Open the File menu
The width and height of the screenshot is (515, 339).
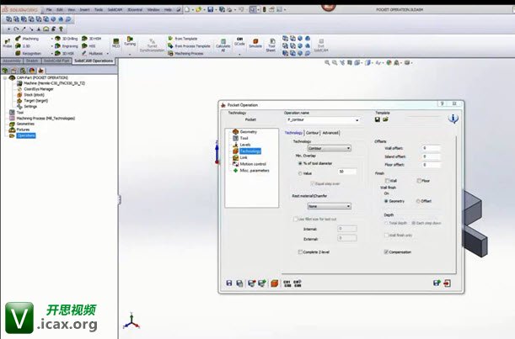(49, 10)
